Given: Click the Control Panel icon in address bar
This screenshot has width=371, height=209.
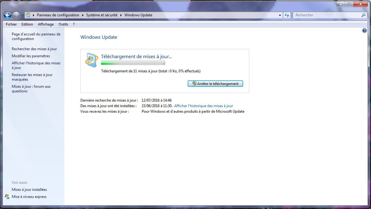Looking at the screenshot, I should click(x=28, y=15).
